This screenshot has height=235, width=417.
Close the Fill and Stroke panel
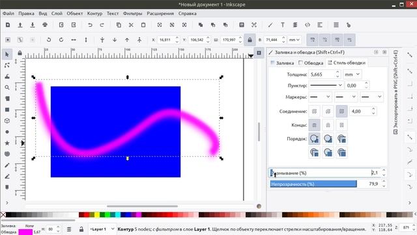click(x=384, y=52)
